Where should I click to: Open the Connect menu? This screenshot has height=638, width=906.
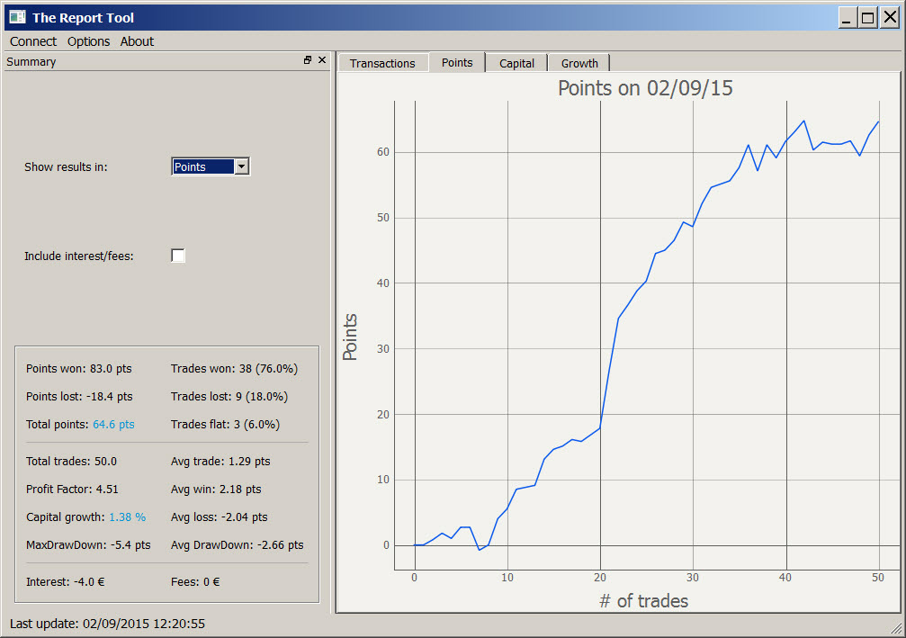(x=33, y=41)
